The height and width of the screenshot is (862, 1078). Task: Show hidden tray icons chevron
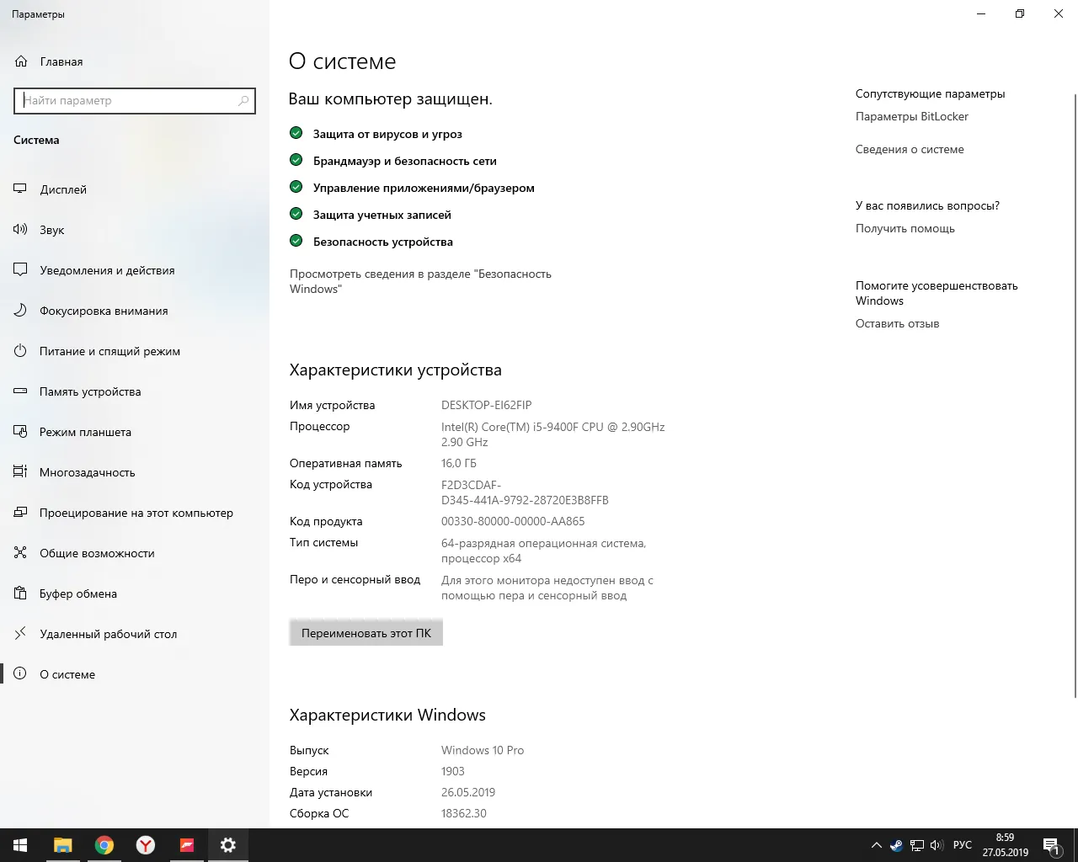pyautogui.click(x=876, y=845)
